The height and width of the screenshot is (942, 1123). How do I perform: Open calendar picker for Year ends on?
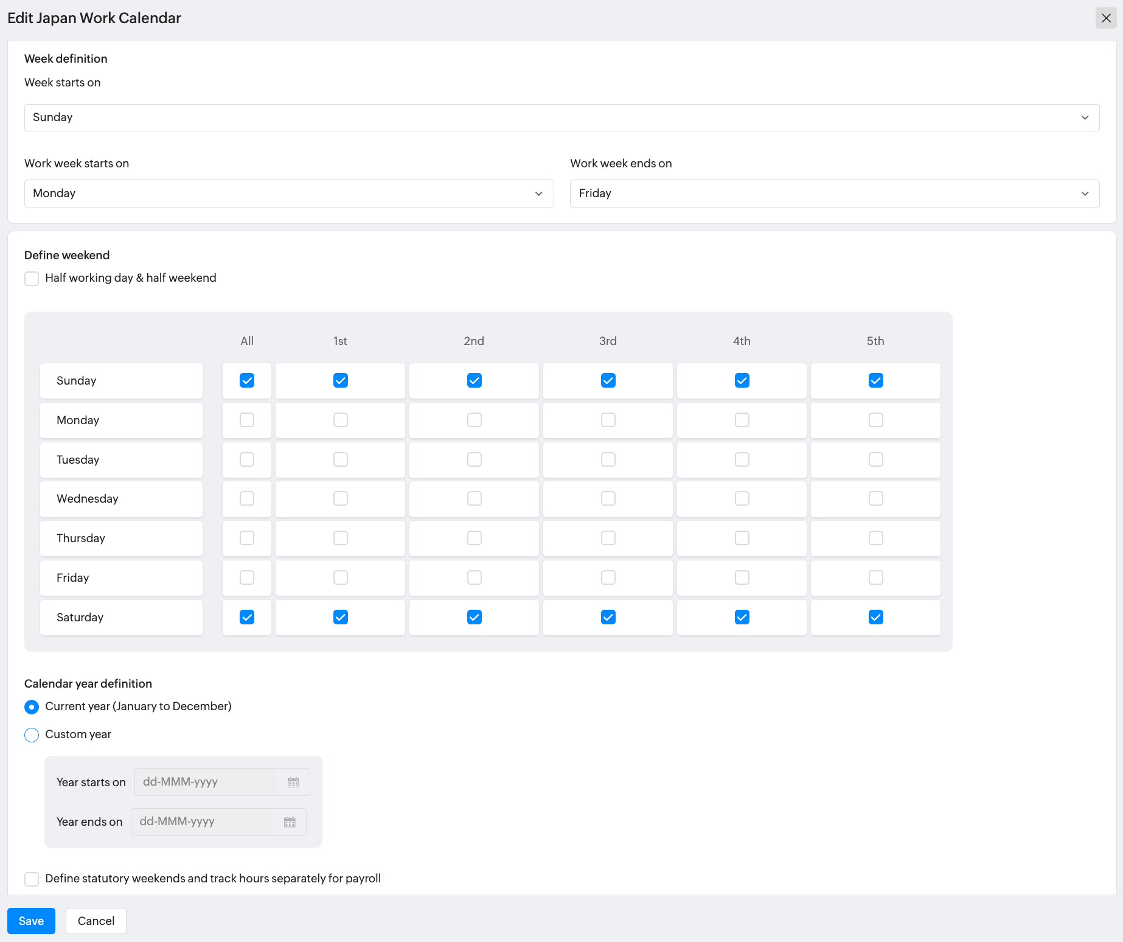[290, 822]
